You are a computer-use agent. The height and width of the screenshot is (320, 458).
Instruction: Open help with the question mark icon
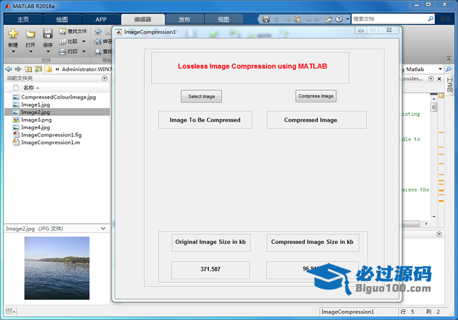click(x=339, y=19)
